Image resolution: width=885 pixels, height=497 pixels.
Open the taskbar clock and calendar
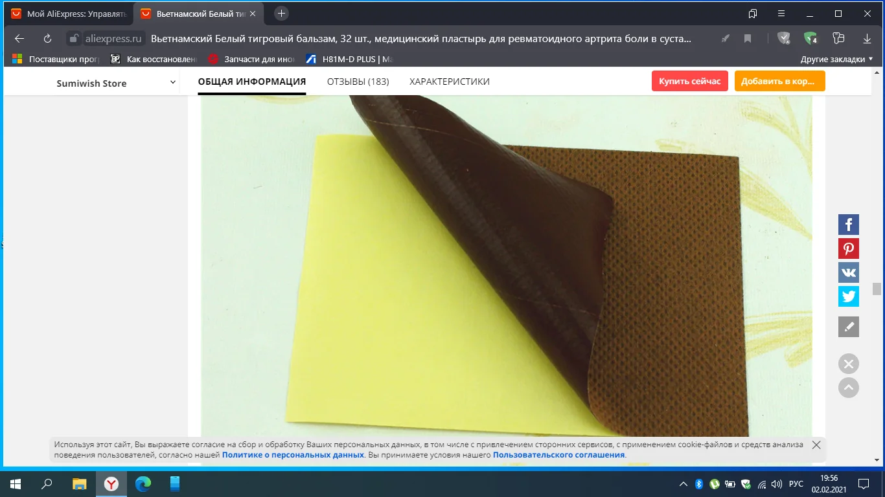829,483
